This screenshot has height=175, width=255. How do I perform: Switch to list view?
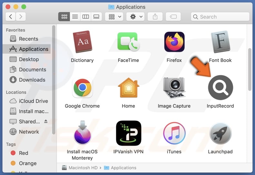point(75,16)
